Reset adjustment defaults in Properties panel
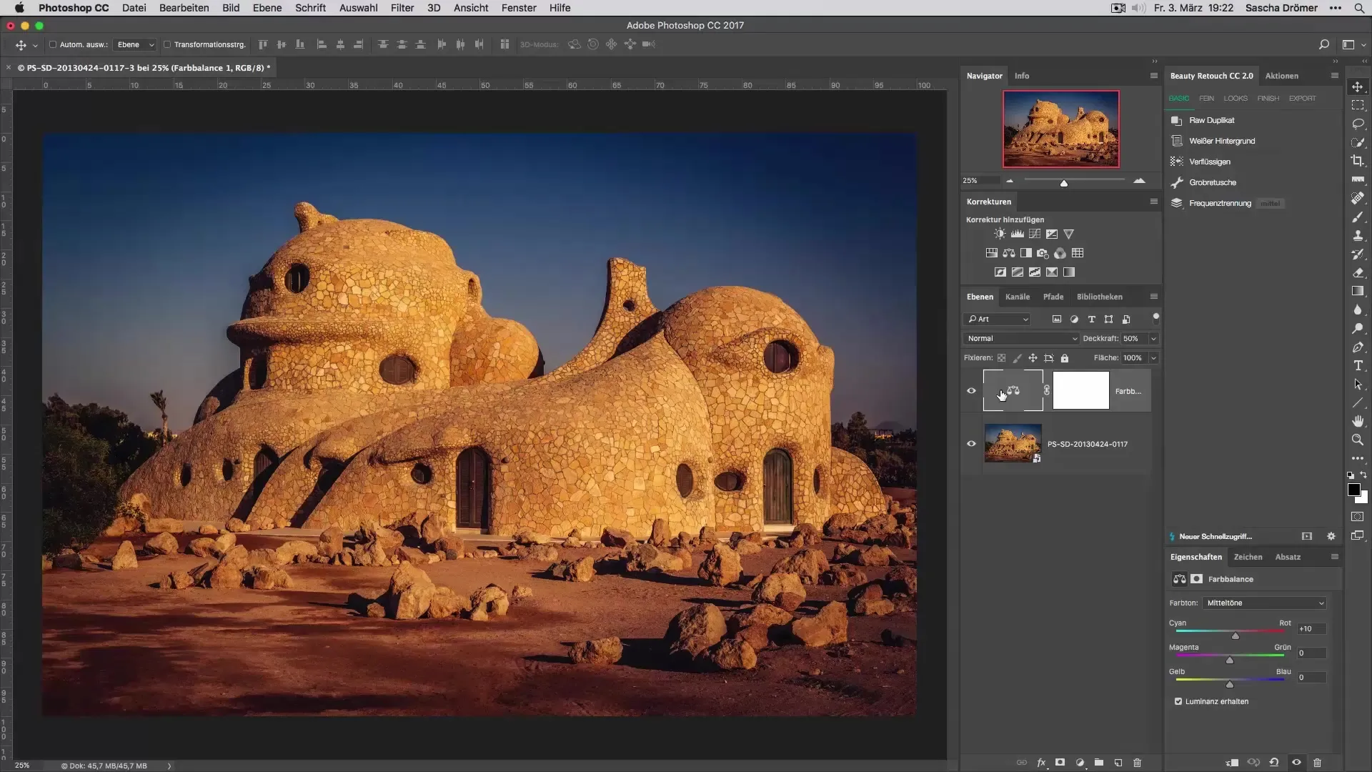Image resolution: width=1372 pixels, height=772 pixels. [x=1274, y=763]
